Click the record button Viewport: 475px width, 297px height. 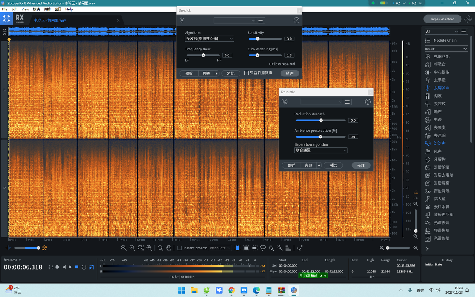pyautogui.click(x=57, y=267)
